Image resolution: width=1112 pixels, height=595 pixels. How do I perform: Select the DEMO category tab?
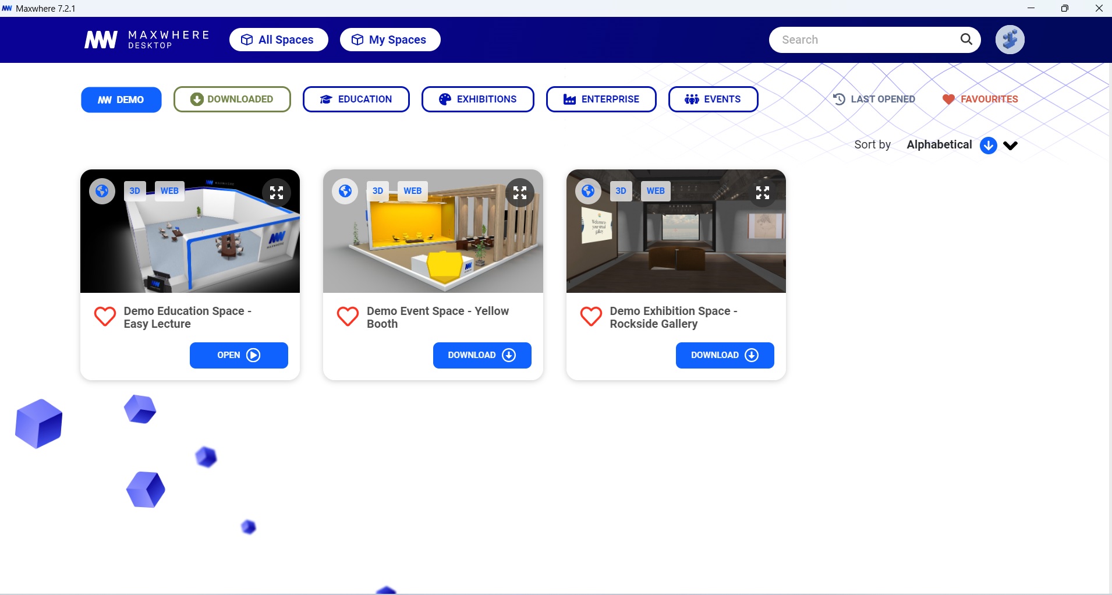121,100
